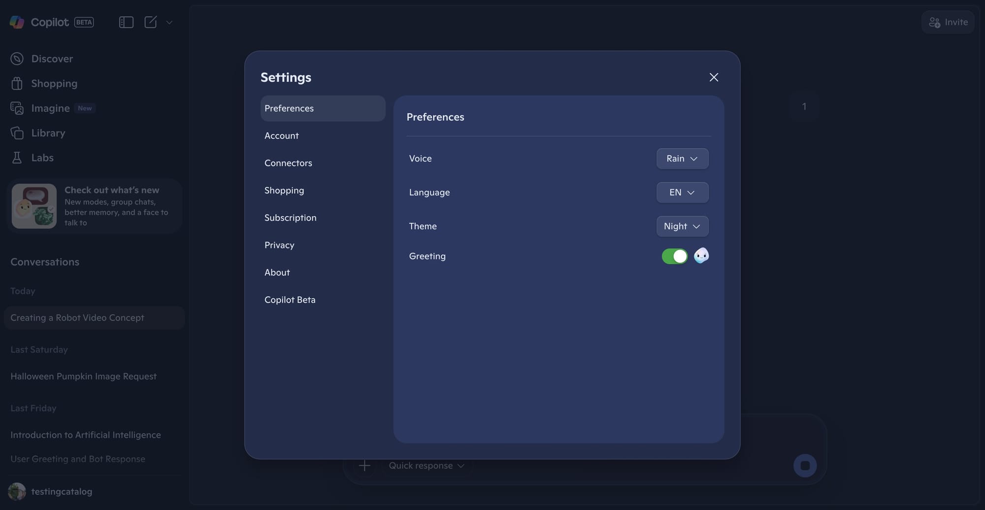Go to the Connectors settings section
Screen dimensions: 985x510
point(288,163)
